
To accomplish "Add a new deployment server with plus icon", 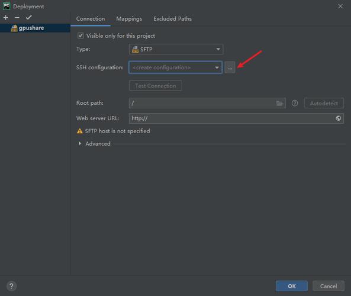I will (6, 18).
